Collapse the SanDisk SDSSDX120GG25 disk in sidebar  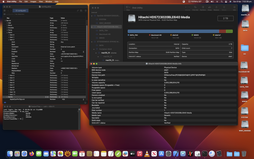(x=92, y=16)
